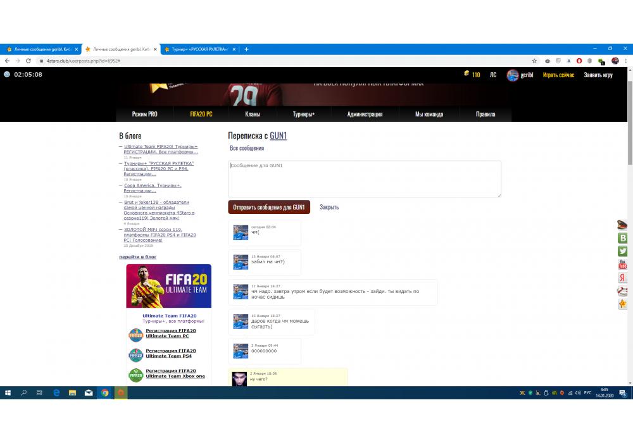
Task: Open Windows Start menu
Action: pos(8,392)
